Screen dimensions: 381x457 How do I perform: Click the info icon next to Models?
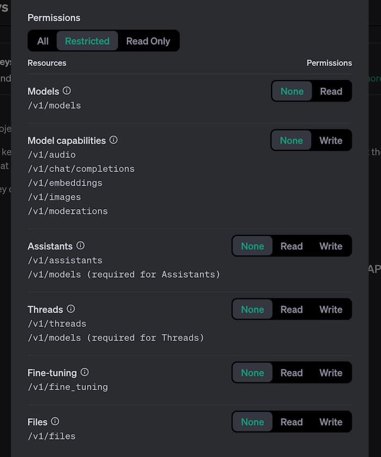(67, 91)
